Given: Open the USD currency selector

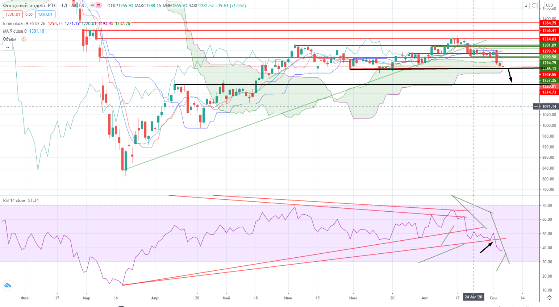Looking at the screenshot, I should pos(549,5).
